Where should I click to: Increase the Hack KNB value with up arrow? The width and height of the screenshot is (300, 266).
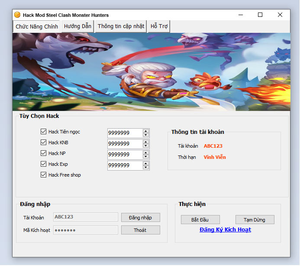[x=146, y=142]
